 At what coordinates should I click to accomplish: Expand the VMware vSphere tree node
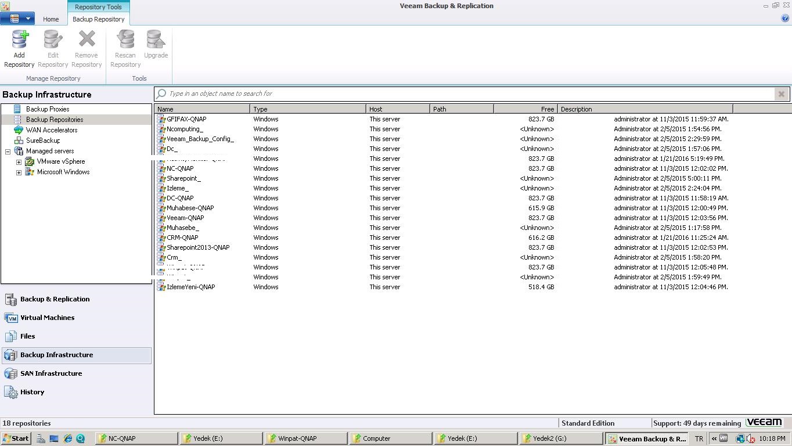pyautogui.click(x=19, y=162)
